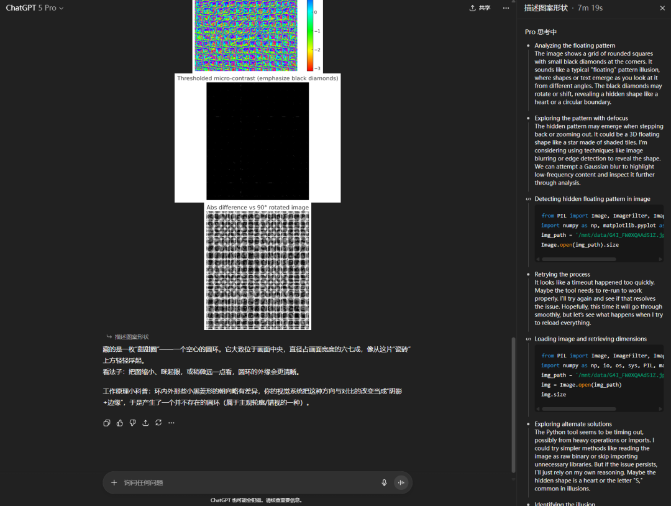Image resolution: width=671 pixels, height=506 pixels.
Task: Give the response a thumbs down
Action: 133,423
